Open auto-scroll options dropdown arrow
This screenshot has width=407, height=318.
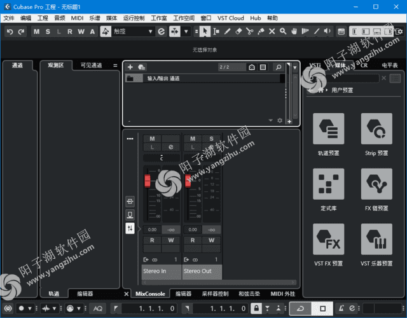pyautogui.click(x=186, y=31)
